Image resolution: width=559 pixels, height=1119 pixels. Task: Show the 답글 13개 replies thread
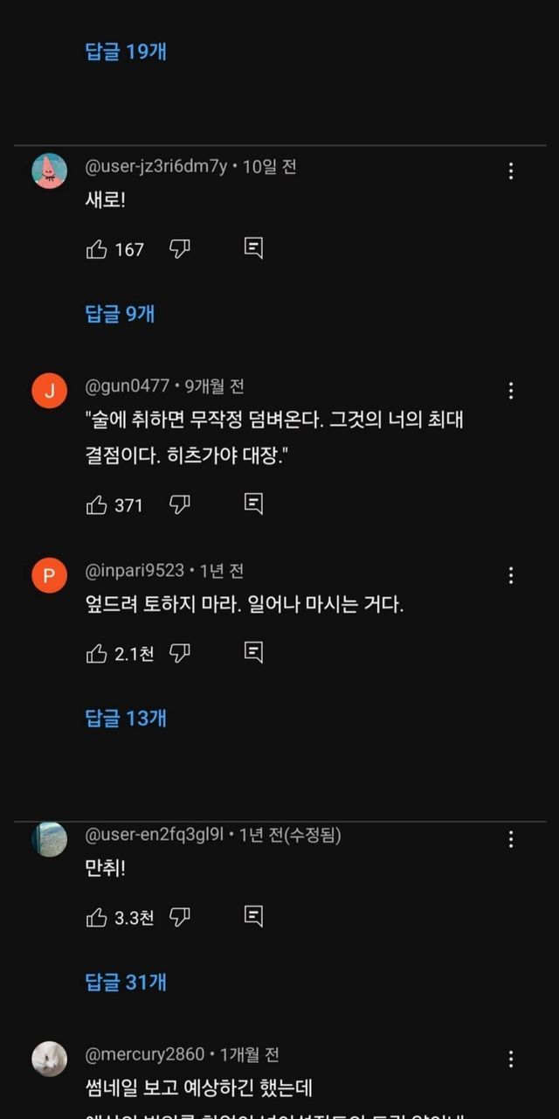pyautogui.click(x=126, y=719)
